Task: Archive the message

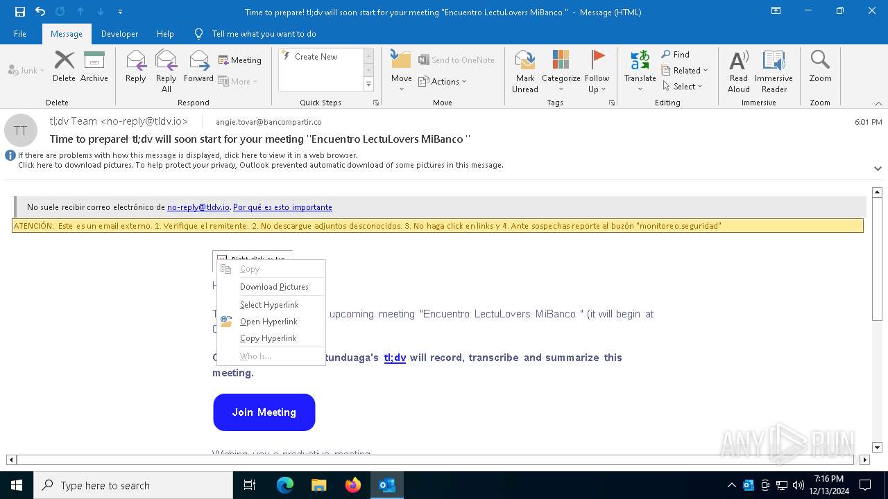Action: pos(94,67)
